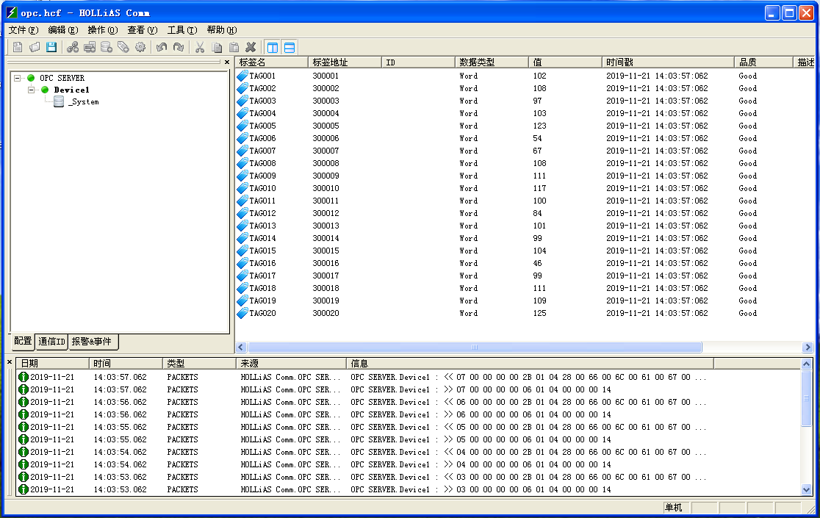Switch to the 报警&事件 tab
This screenshot has width=820, height=518.
point(92,342)
